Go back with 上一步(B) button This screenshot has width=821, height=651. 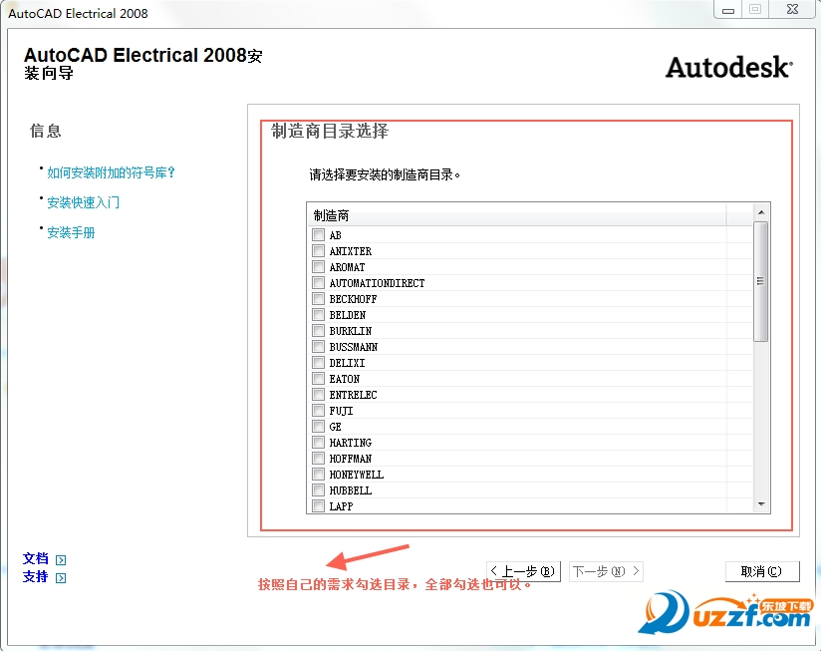[x=524, y=571]
